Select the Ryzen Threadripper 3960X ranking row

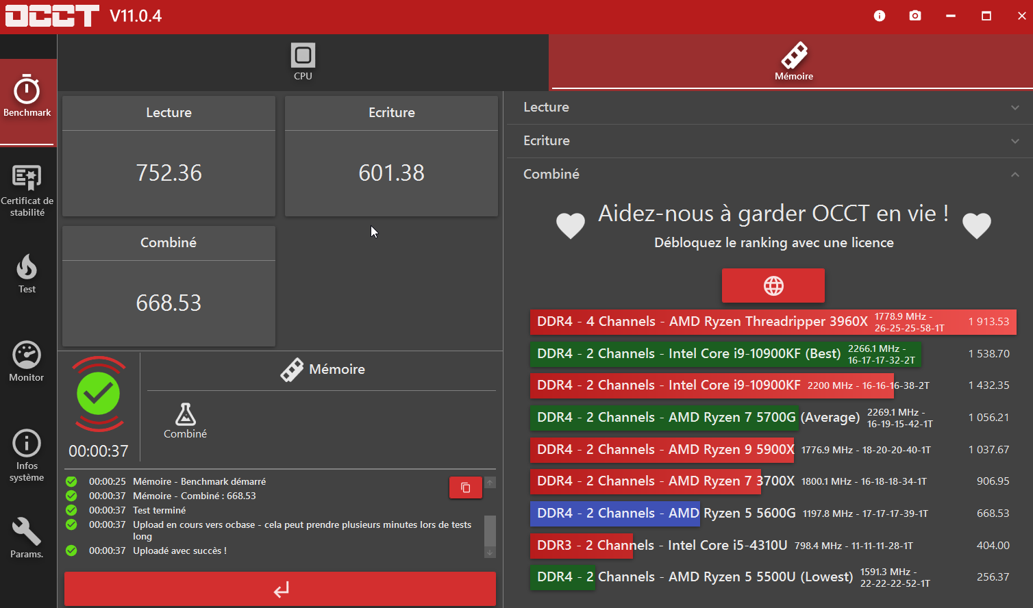[x=773, y=322]
